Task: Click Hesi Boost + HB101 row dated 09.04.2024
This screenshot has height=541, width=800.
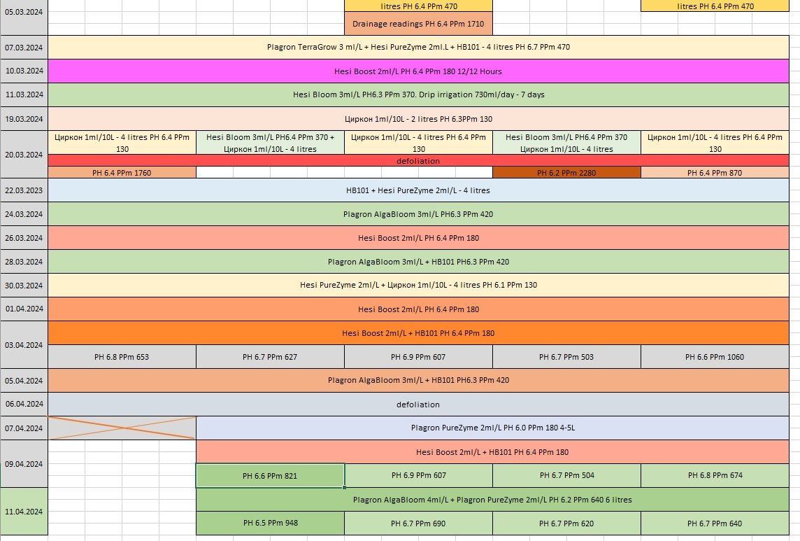Action: coord(493,452)
